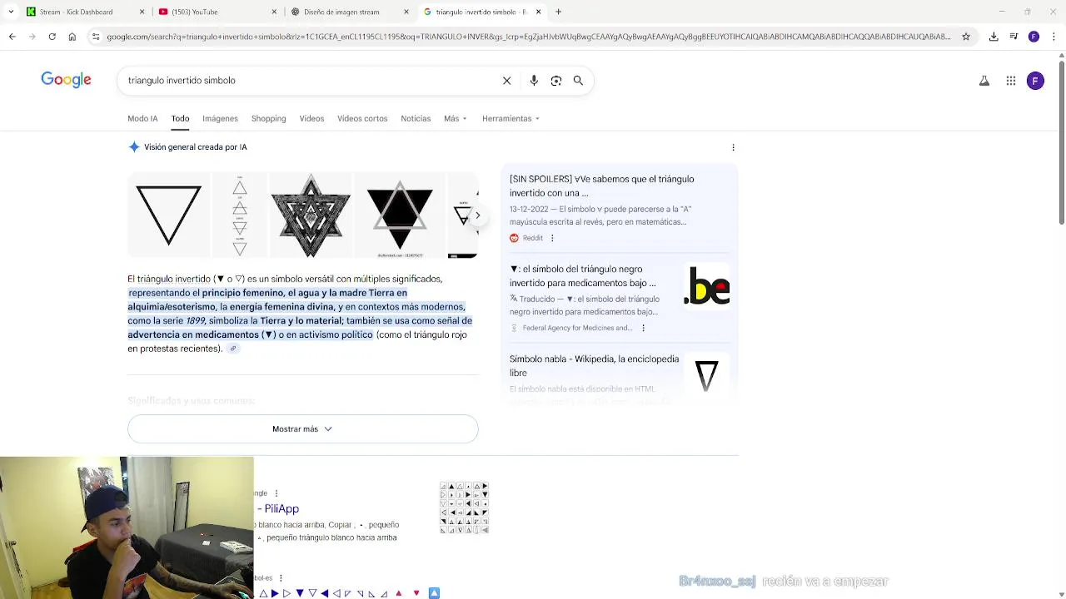The height and width of the screenshot is (599, 1066).
Task: Reload the current page
Action: click(52, 37)
